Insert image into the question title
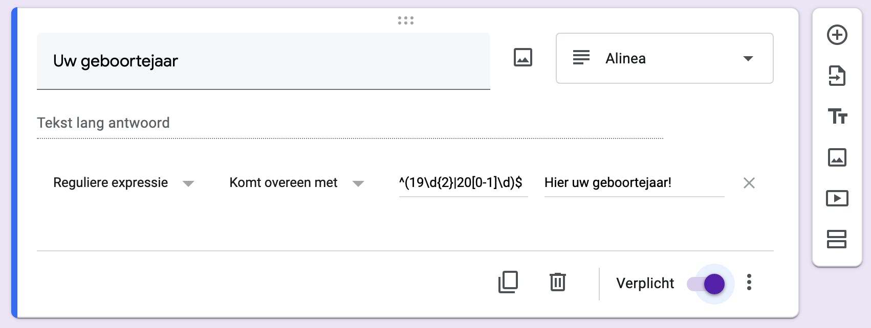This screenshot has width=871, height=328. (x=522, y=58)
